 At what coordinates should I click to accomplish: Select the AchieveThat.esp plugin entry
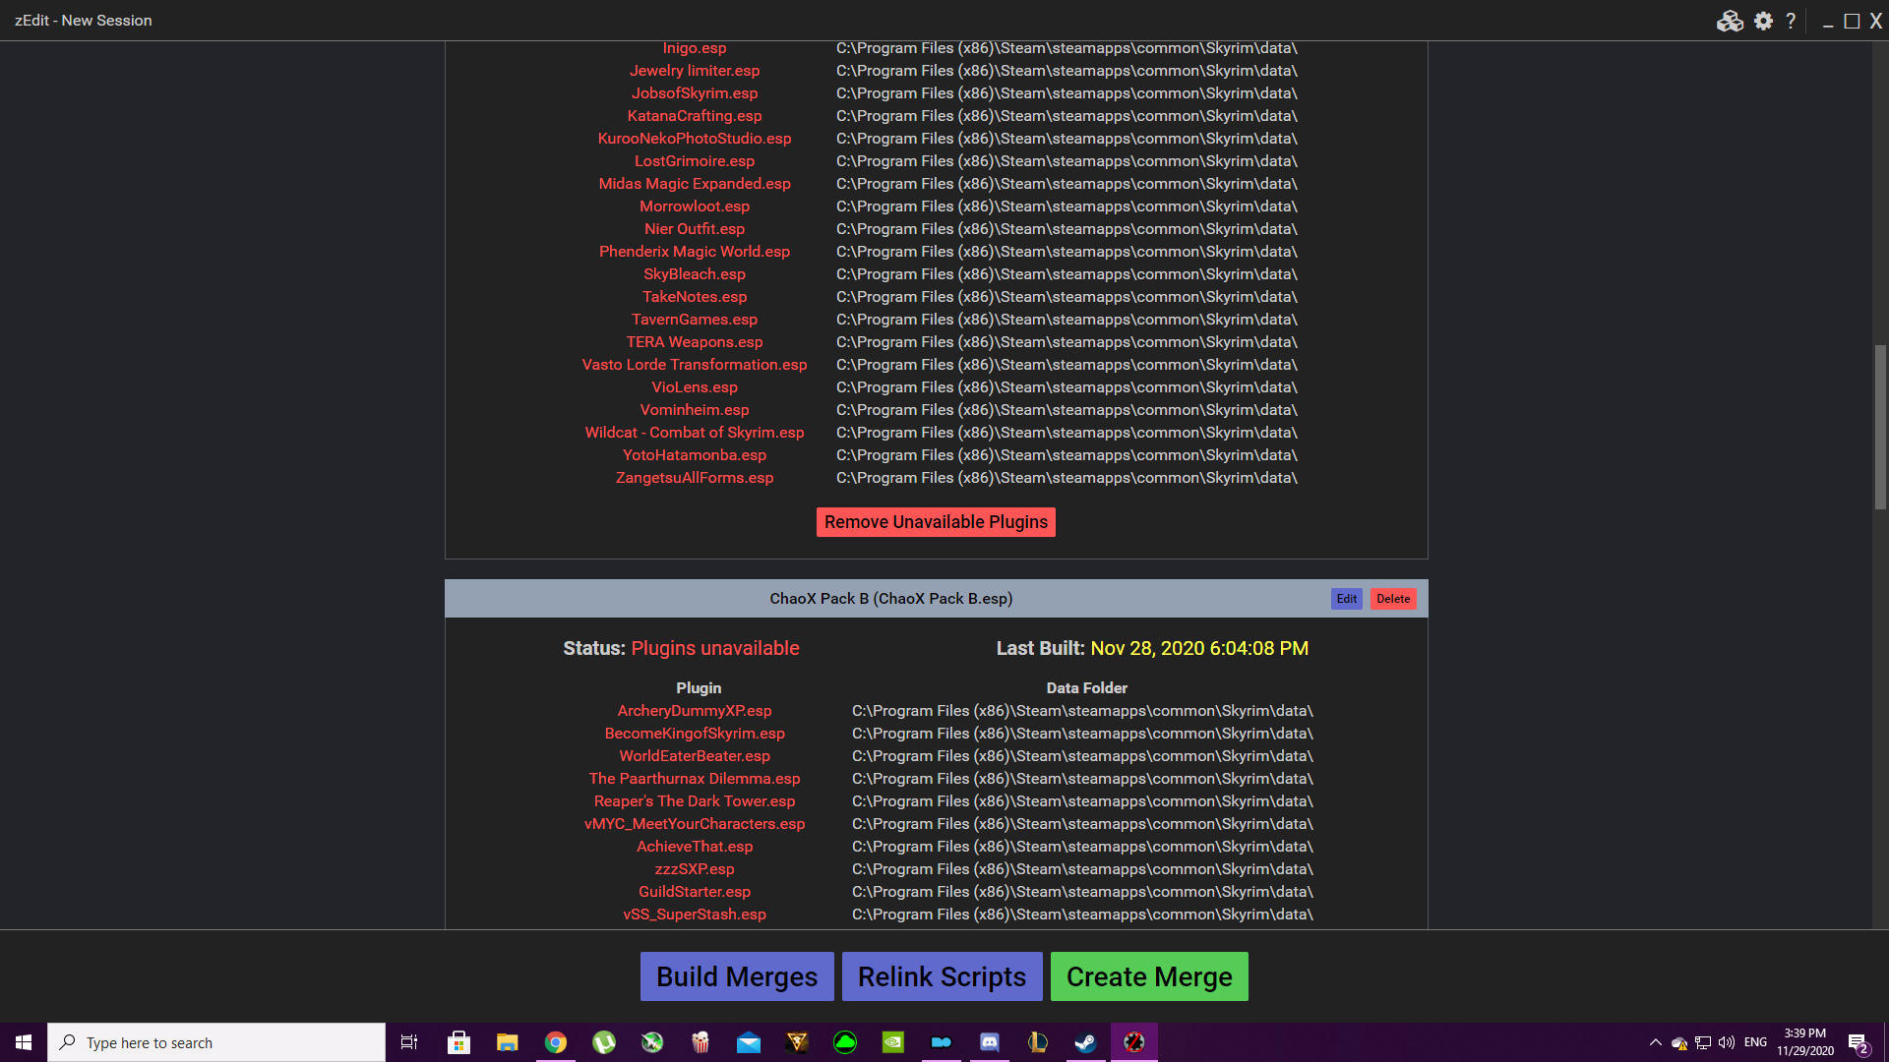pyautogui.click(x=695, y=847)
